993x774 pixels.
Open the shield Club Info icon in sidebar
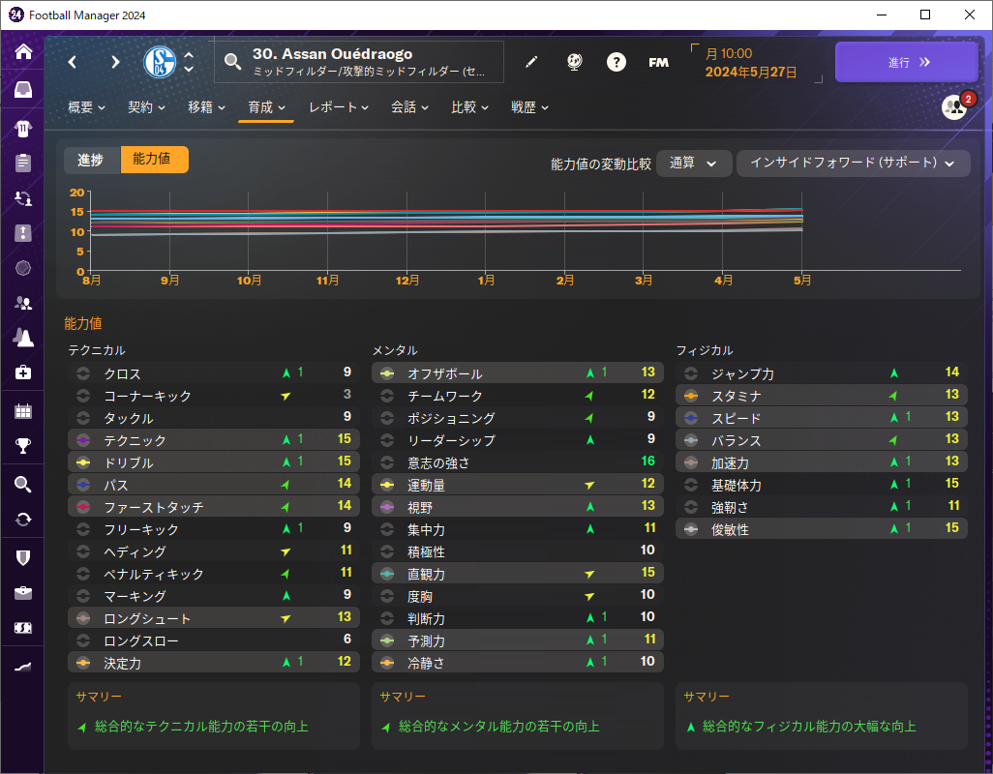pyautogui.click(x=23, y=557)
